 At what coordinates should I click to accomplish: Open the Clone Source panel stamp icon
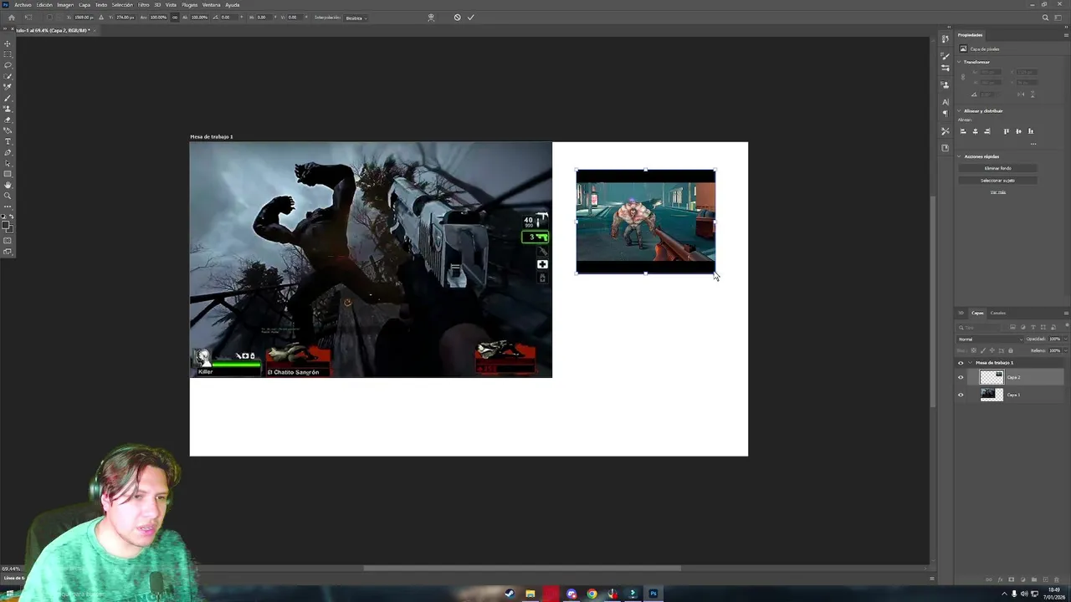coord(945,84)
